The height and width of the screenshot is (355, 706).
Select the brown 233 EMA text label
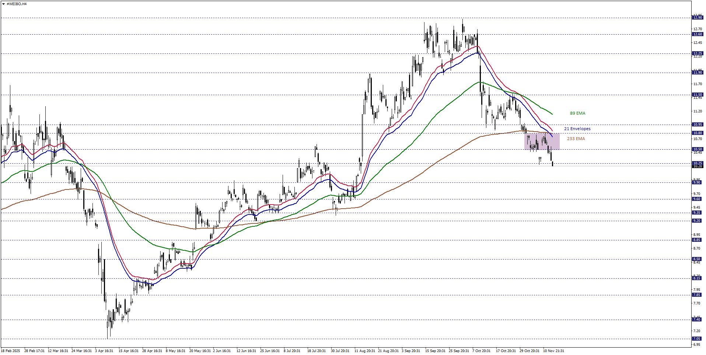(576, 139)
